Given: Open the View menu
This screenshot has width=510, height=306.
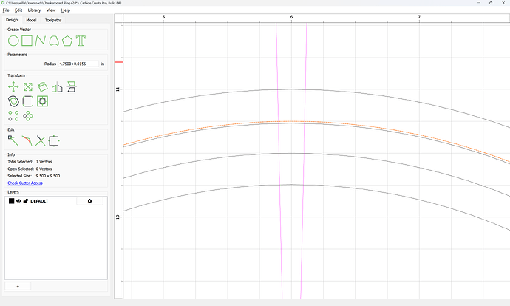Looking at the screenshot, I should tap(51, 10).
